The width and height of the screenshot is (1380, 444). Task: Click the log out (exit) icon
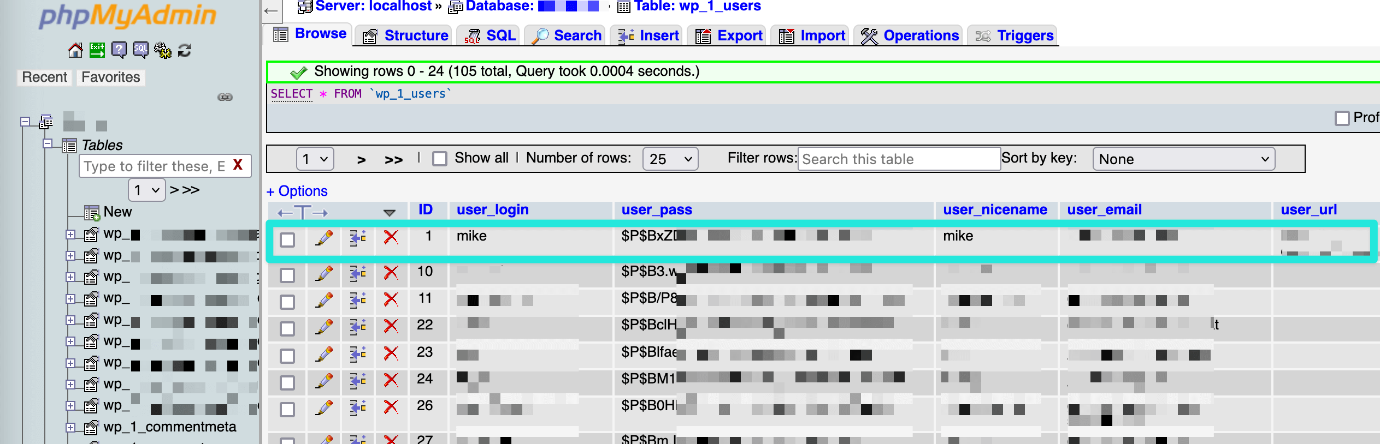point(97,50)
